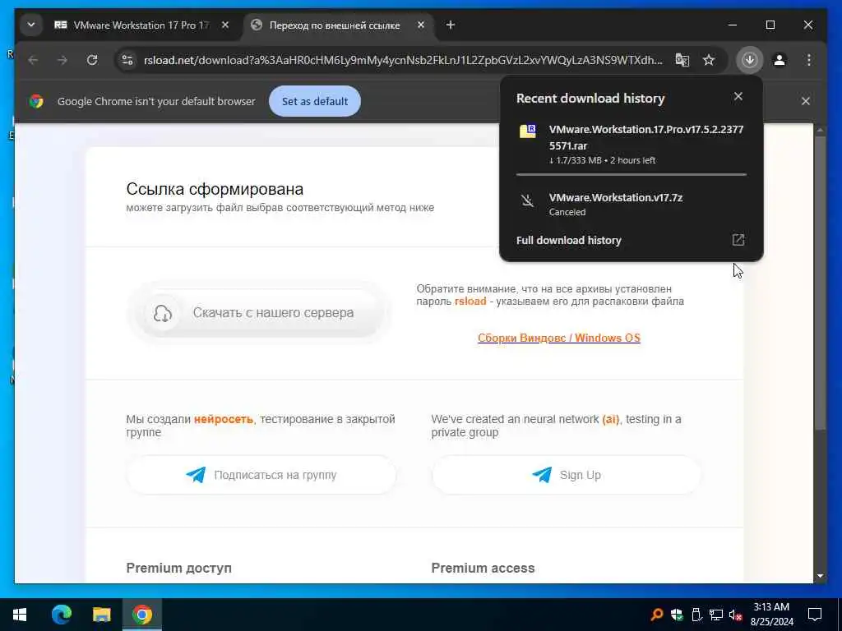Toggle the Downloads toolbar button
The image size is (842, 631).
750,60
